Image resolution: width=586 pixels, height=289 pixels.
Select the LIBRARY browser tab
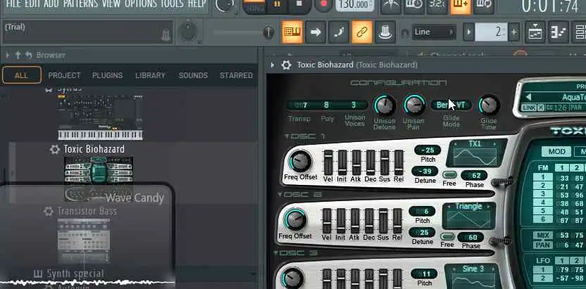(x=150, y=75)
